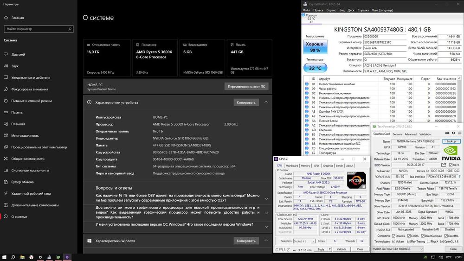
Task: Open Многозадачность settings page
Action: pos(21,135)
